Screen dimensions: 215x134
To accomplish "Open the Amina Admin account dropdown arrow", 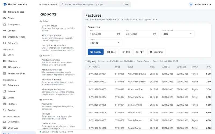I will pyautogui.click(x=210, y=5).
